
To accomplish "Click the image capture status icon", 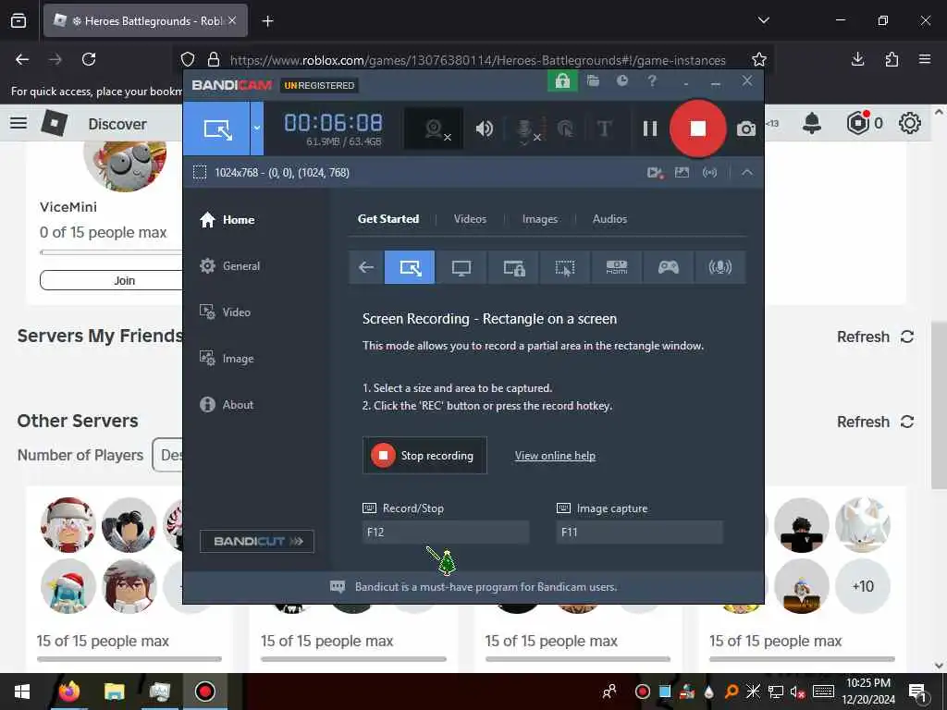I will tap(682, 173).
